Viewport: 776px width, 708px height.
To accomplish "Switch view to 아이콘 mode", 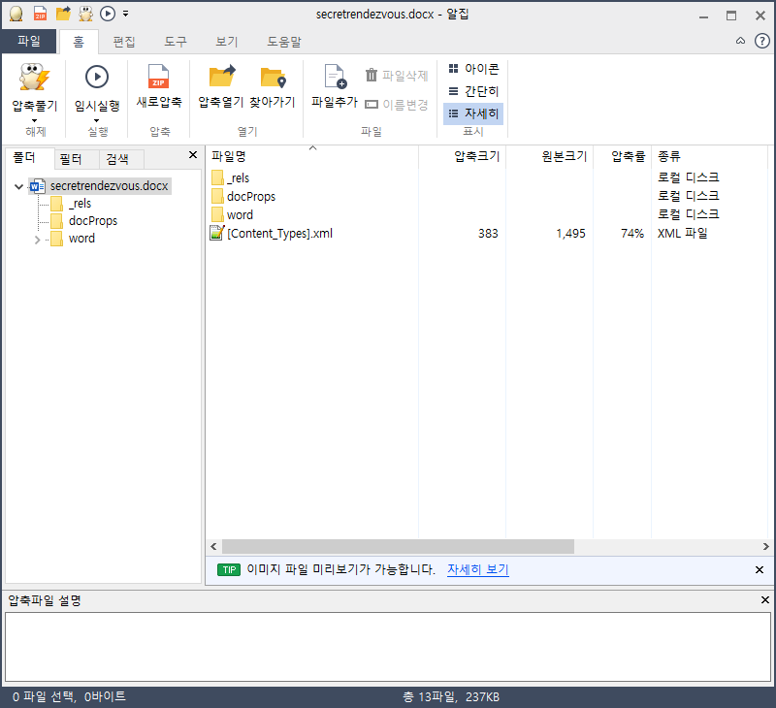I will tap(473, 69).
